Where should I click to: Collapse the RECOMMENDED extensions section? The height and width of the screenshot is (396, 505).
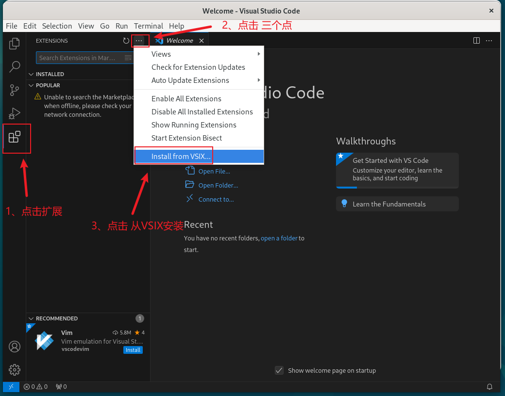coord(53,318)
